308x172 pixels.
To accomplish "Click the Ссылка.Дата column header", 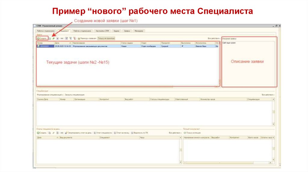I will (48, 99).
